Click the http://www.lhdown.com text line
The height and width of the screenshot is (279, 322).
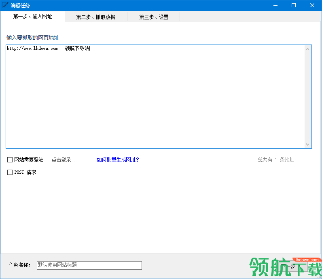pyautogui.click(x=32, y=49)
